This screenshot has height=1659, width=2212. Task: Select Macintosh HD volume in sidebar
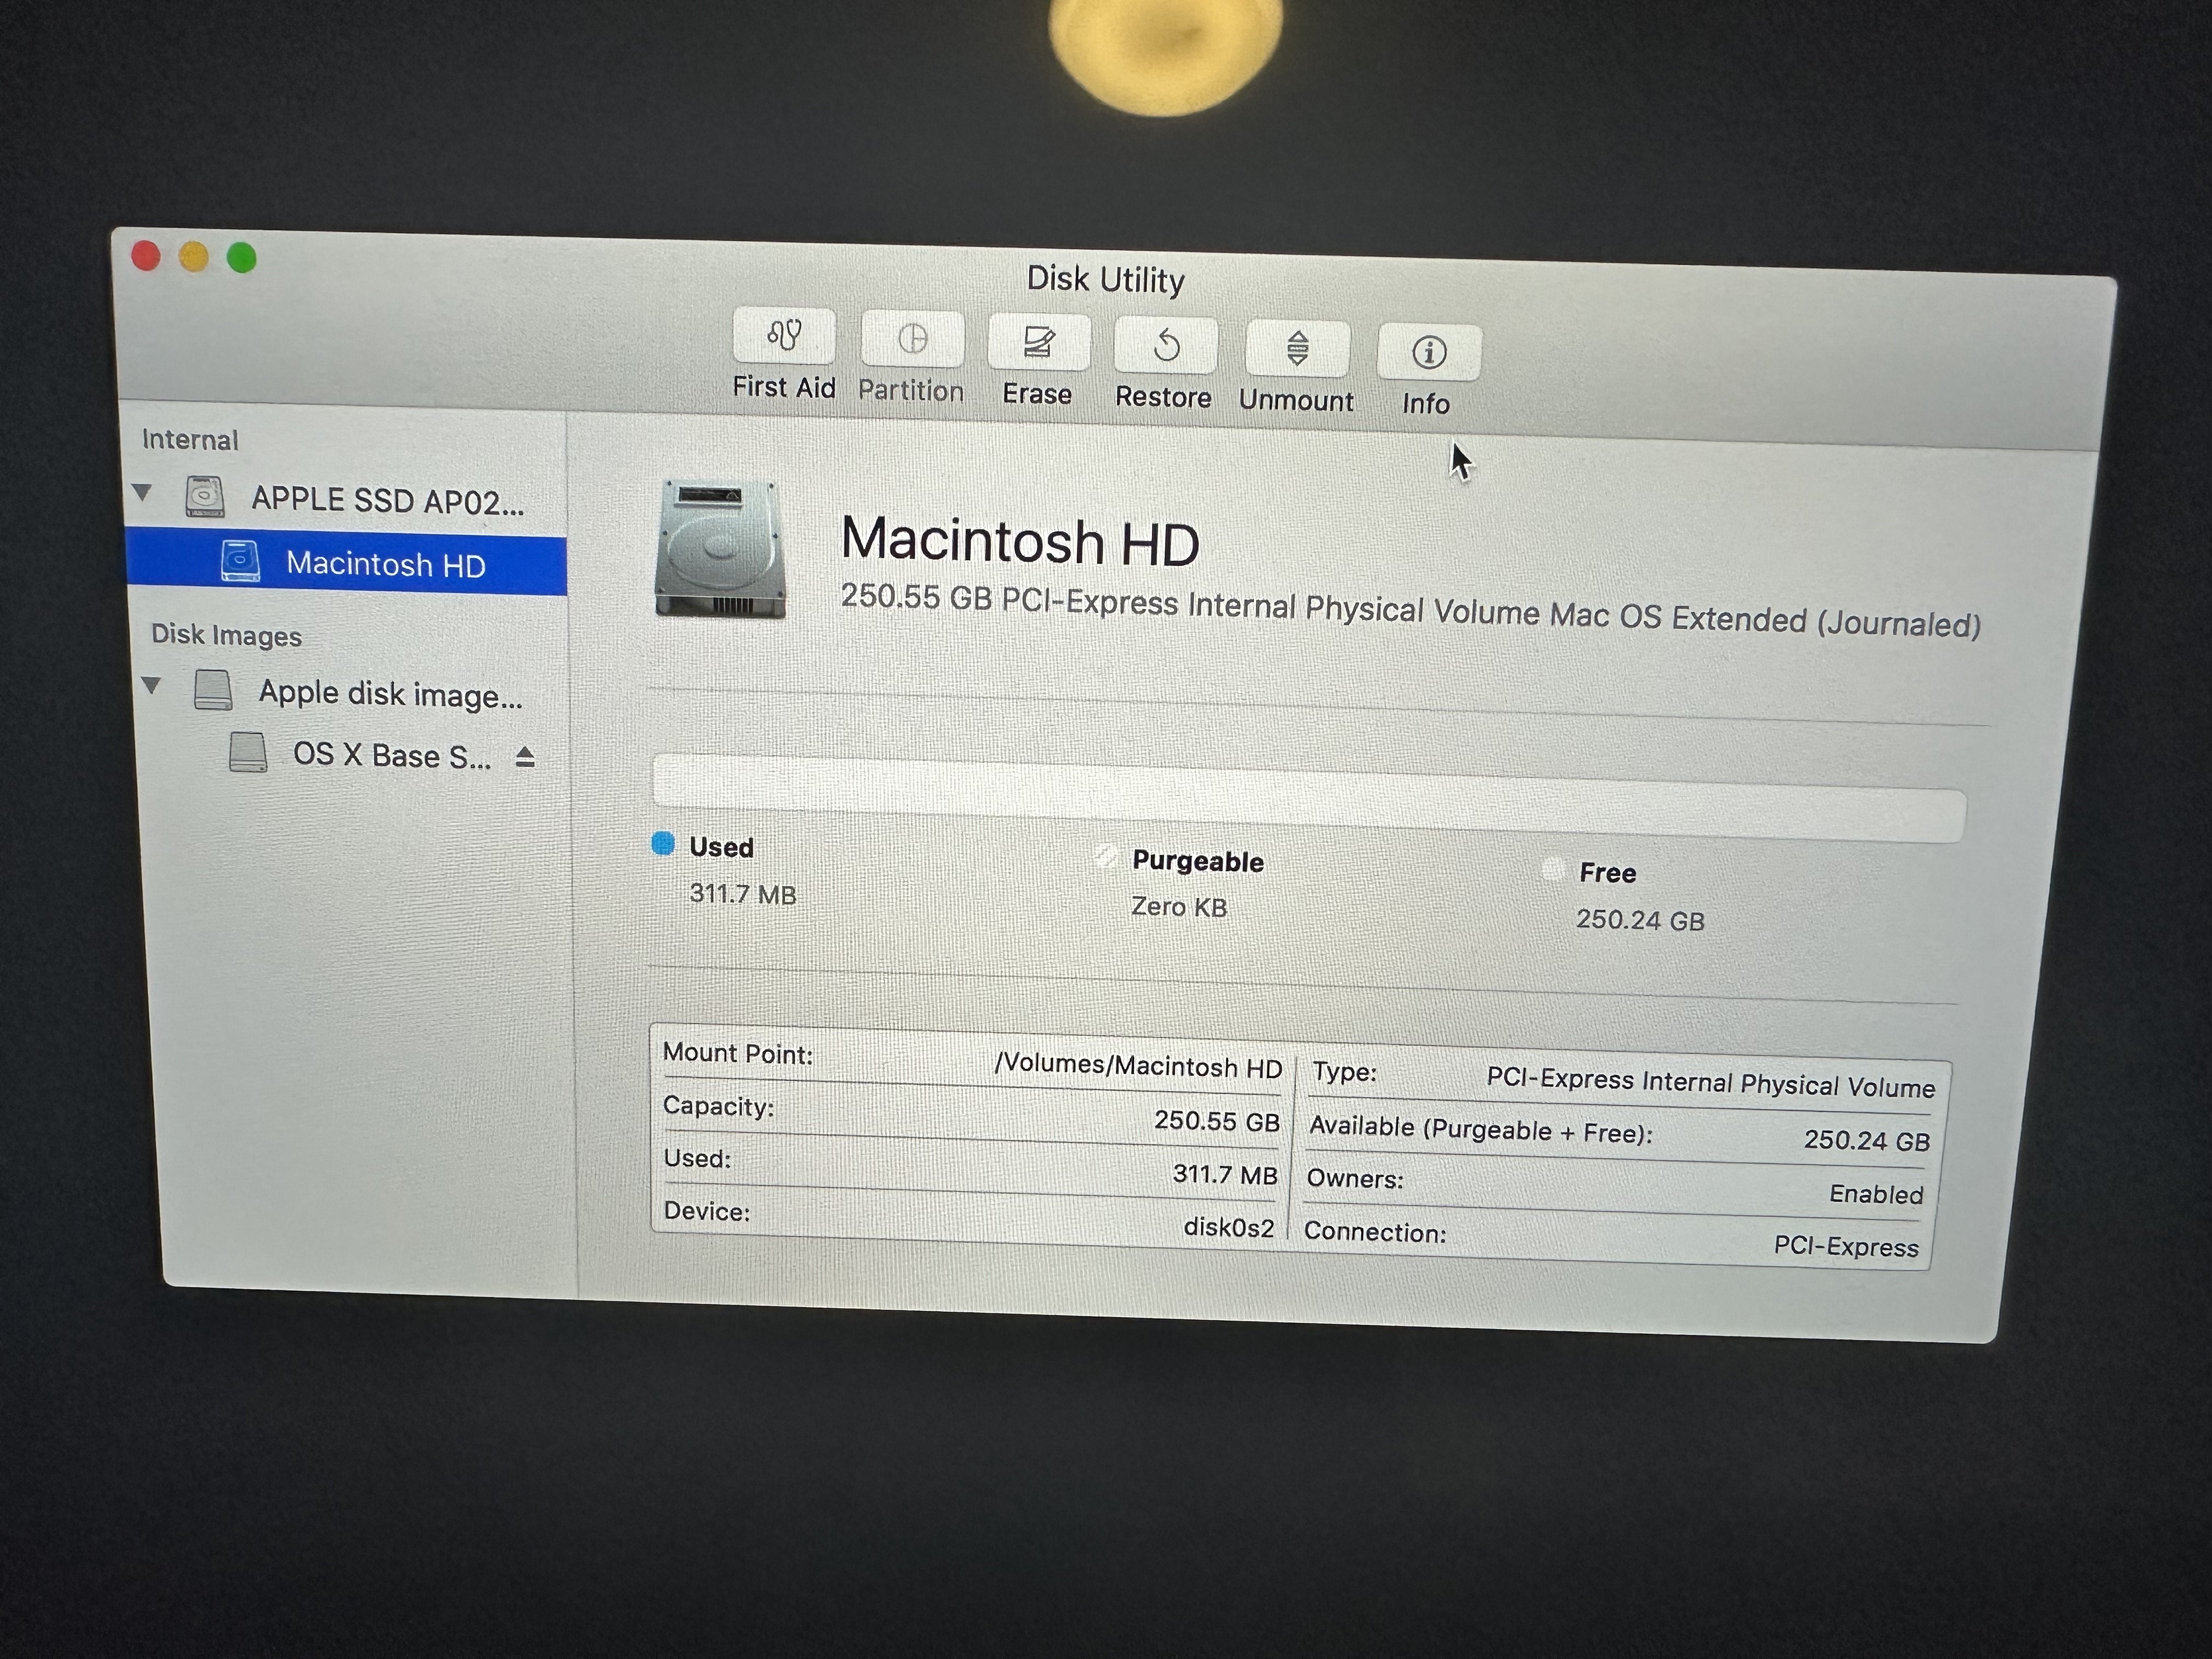point(385,565)
